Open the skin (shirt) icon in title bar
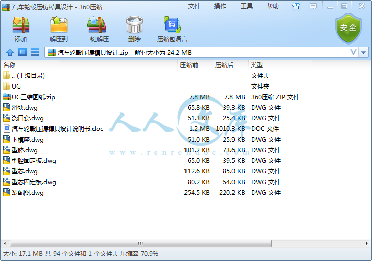Screen dimensions: 372x261 tap(296, 6)
